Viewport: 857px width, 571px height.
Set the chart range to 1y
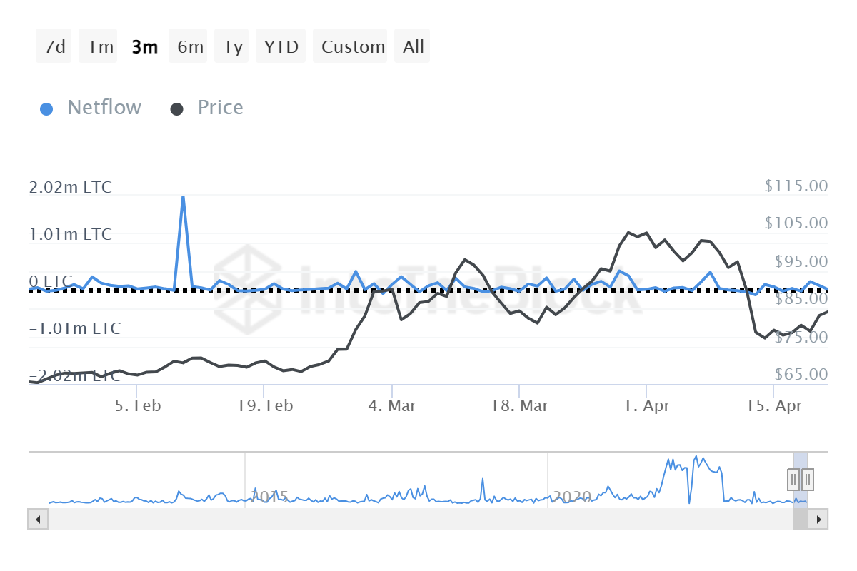233,47
